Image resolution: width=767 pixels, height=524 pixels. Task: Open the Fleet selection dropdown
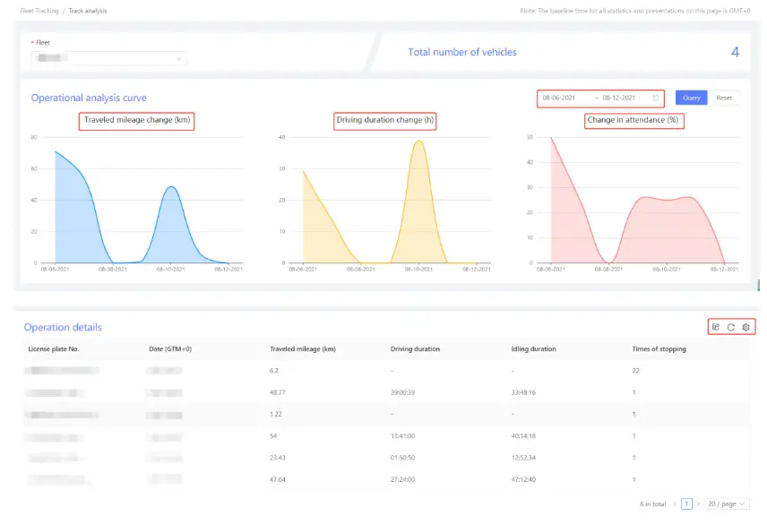[108, 57]
